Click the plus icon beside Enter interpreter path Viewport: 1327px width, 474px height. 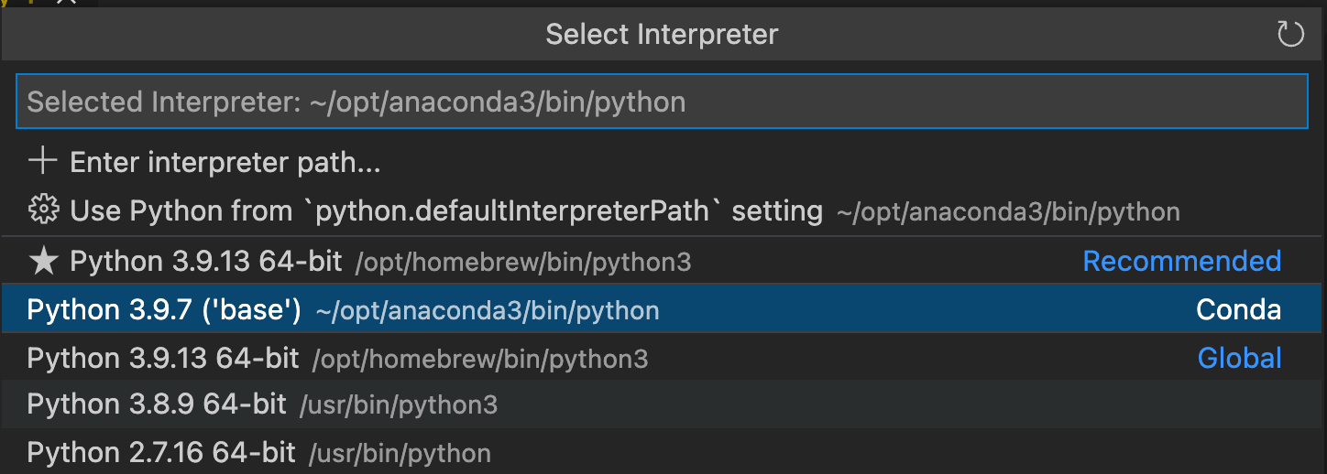point(42,163)
